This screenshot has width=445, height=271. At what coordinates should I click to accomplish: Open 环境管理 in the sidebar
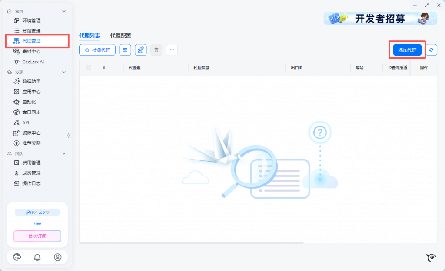pos(31,20)
